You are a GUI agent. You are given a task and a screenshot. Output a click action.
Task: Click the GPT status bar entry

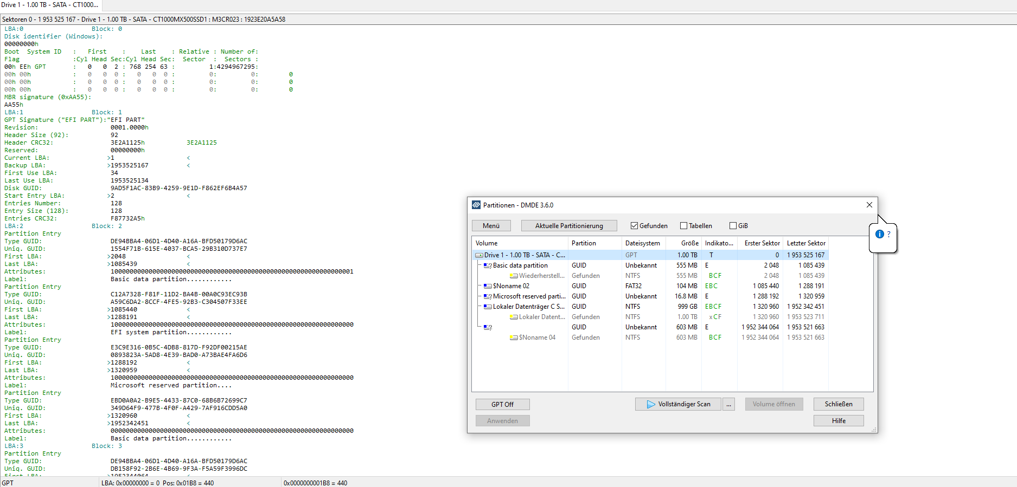[x=8, y=483]
